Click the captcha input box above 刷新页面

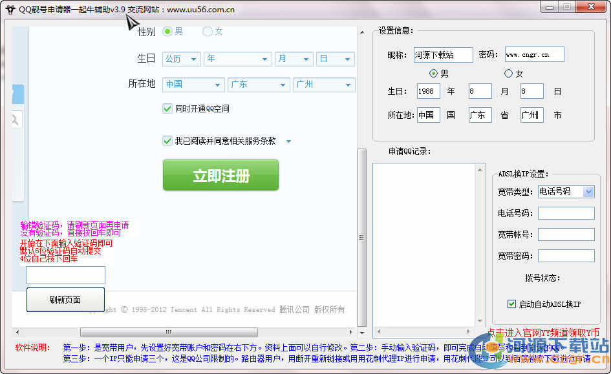click(65, 275)
